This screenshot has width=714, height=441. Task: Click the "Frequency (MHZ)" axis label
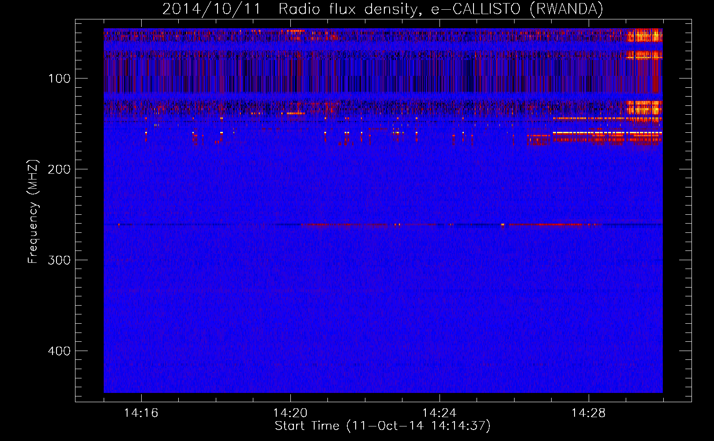tap(33, 212)
